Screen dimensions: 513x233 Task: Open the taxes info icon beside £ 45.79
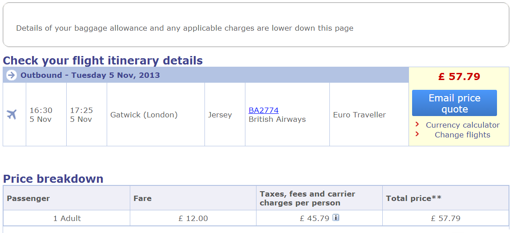336,217
